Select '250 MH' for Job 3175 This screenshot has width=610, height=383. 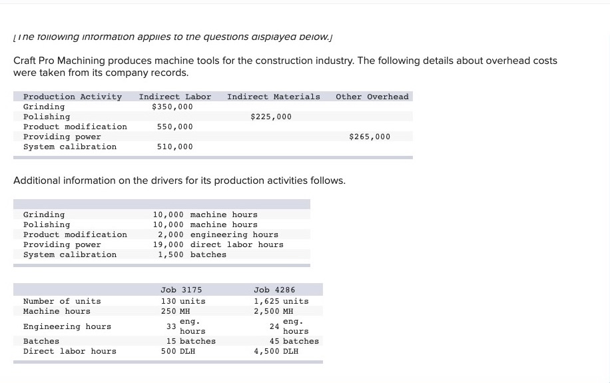click(x=175, y=311)
